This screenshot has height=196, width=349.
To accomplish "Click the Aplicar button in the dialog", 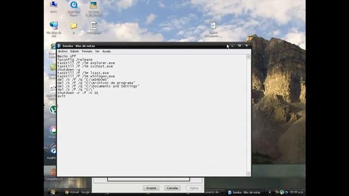I will pyautogui.click(x=194, y=188).
